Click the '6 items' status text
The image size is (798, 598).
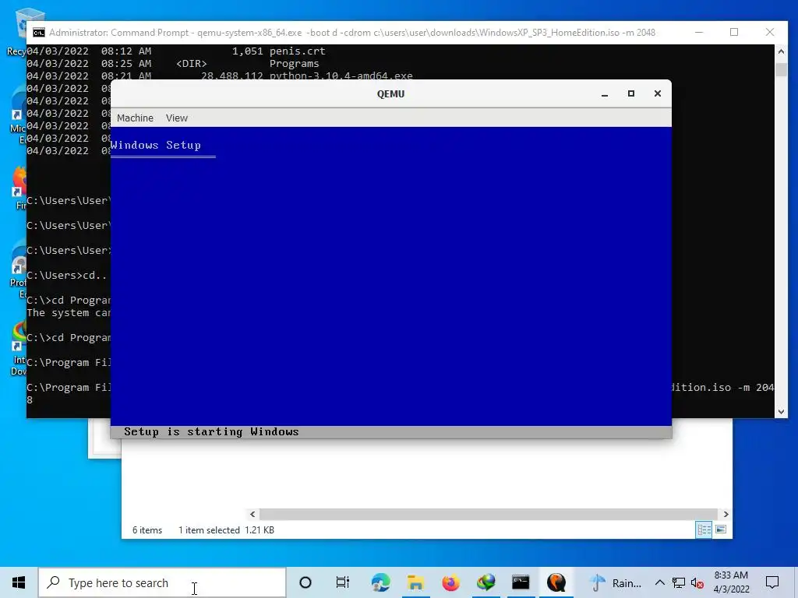click(x=147, y=529)
